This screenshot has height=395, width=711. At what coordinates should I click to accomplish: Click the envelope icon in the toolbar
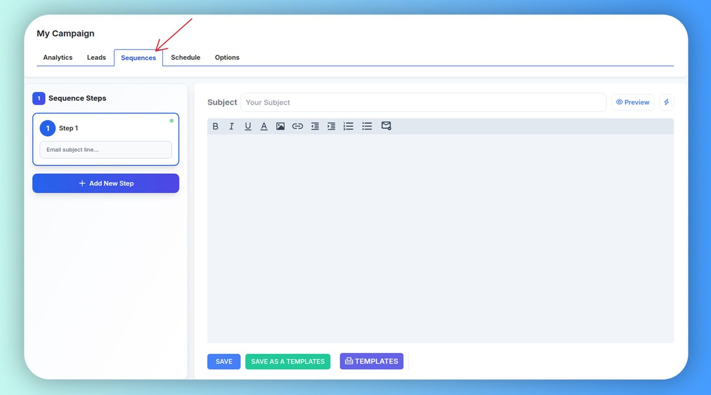(386, 126)
